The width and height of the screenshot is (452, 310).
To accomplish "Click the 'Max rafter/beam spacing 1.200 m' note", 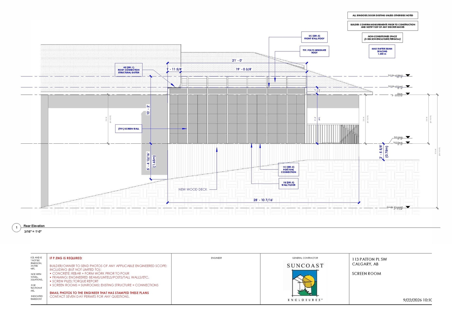I will pyautogui.click(x=382, y=51).
